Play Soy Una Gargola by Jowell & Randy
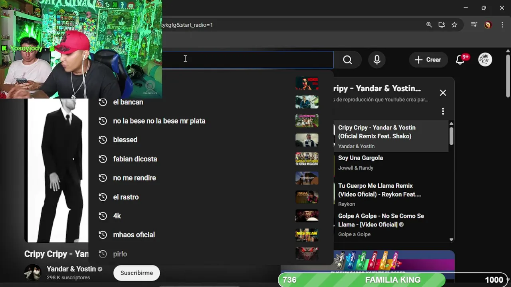The height and width of the screenshot is (287, 511). point(391,163)
